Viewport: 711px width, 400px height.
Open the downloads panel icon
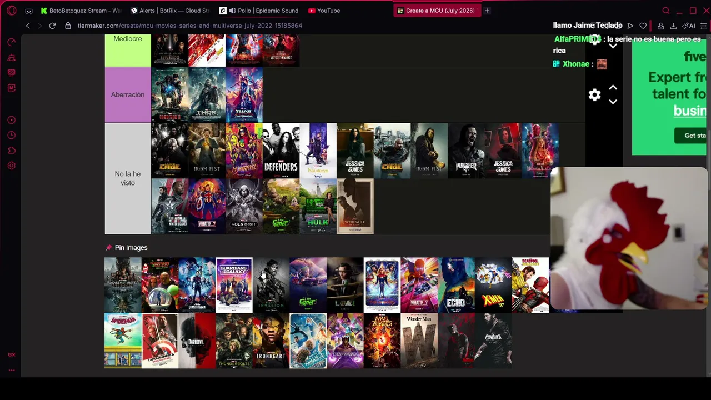[673, 26]
